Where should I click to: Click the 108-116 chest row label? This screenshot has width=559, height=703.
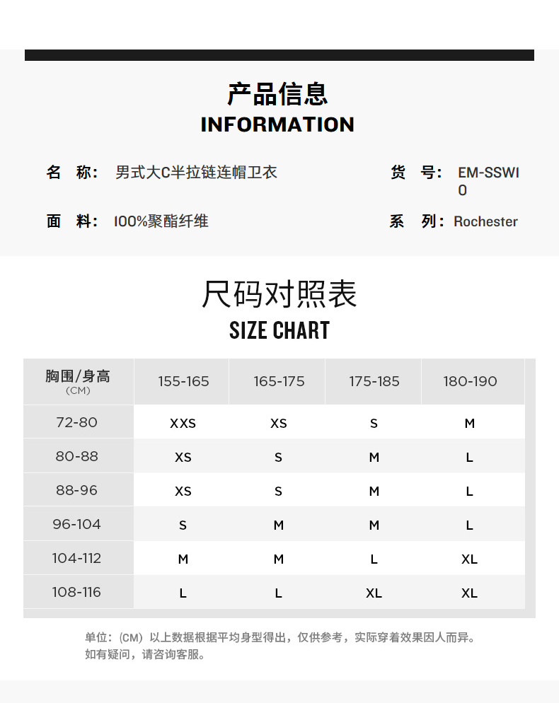point(76,592)
